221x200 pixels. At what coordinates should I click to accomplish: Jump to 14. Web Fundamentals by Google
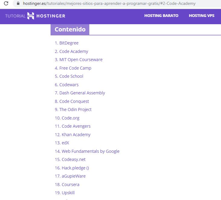coord(87,151)
